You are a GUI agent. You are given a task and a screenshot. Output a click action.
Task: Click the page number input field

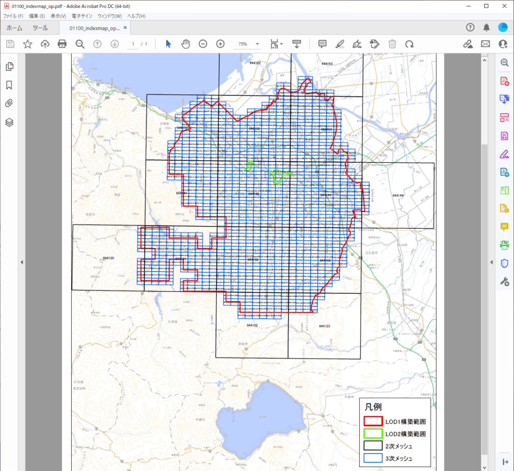tap(134, 44)
